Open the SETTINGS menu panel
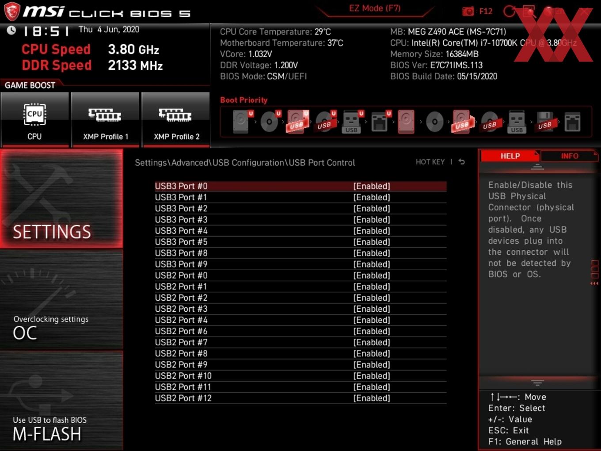This screenshot has height=451, width=601. (x=61, y=199)
